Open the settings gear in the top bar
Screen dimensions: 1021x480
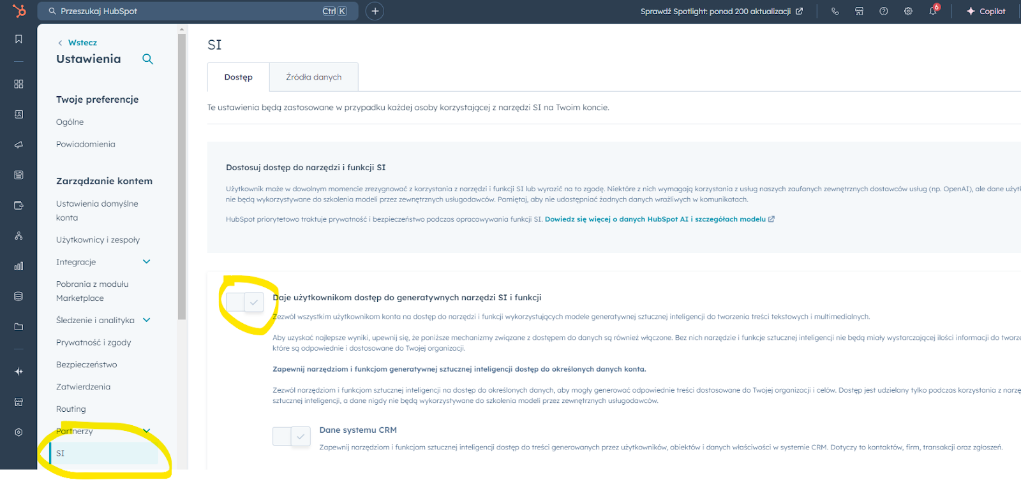tap(908, 11)
